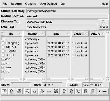This screenshot has width=110, height=101.
Task: Expand the revision column sort arrow
Action: pyautogui.click(x=86, y=34)
